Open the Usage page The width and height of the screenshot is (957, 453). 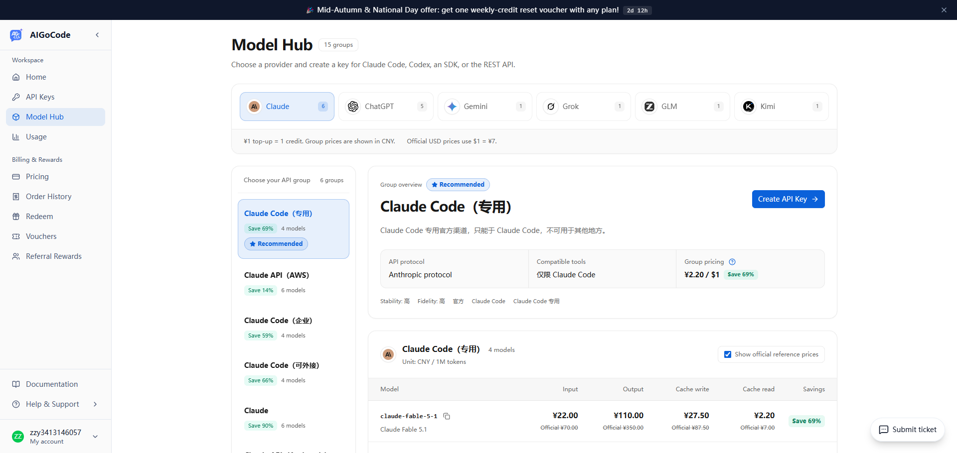[x=55, y=137]
